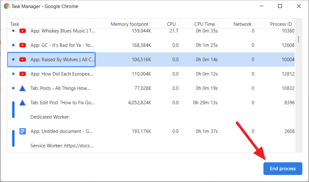Maximize the Task Manager window
Image resolution: width=309 pixels, height=182 pixels.
coord(280,6)
